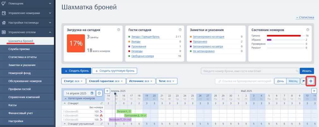Go to previous period with double-left arrow

[x=107, y=91]
